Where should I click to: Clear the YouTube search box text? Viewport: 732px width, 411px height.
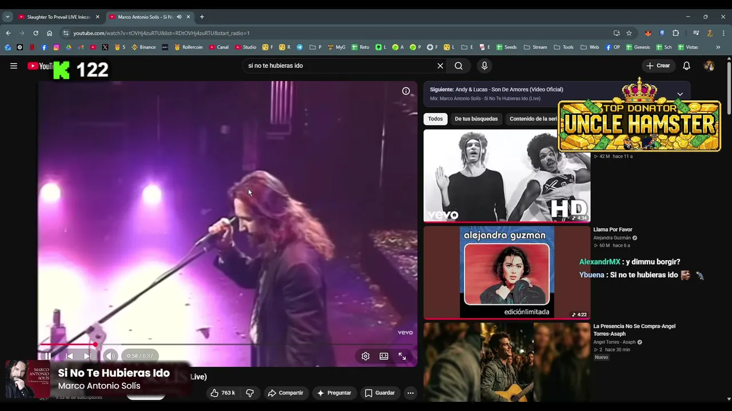[440, 66]
